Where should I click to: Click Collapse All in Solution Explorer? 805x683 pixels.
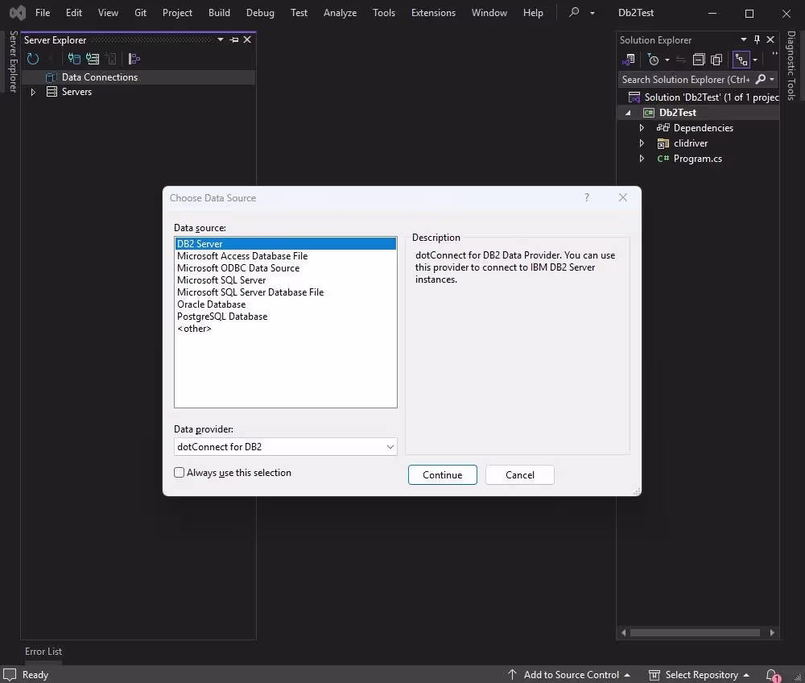(x=699, y=60)
